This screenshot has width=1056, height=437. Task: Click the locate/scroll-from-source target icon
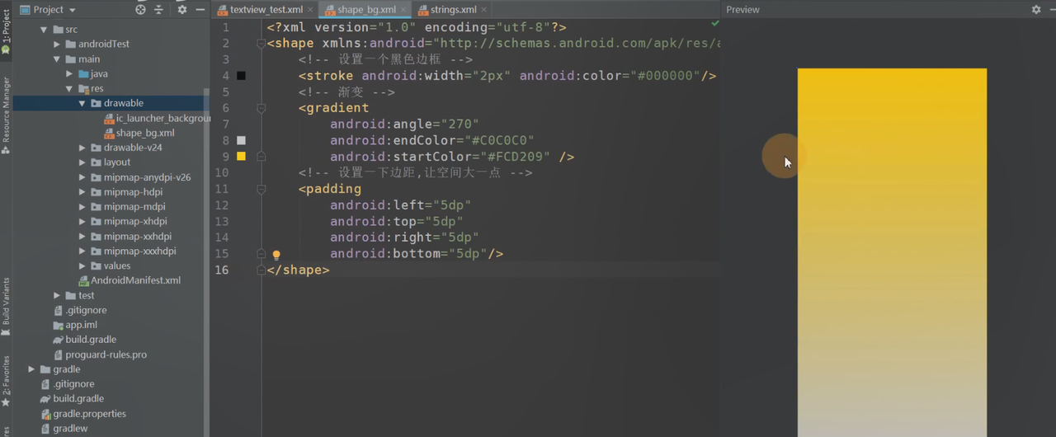(140, 10)
